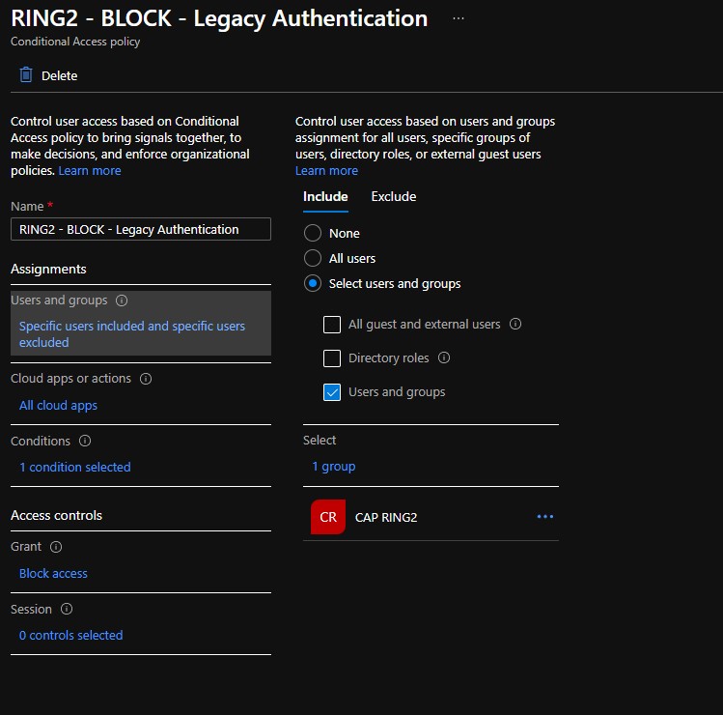Open the 1 condition selected link
The width and height of the screenshot is (723, 715).
[74, 467]
